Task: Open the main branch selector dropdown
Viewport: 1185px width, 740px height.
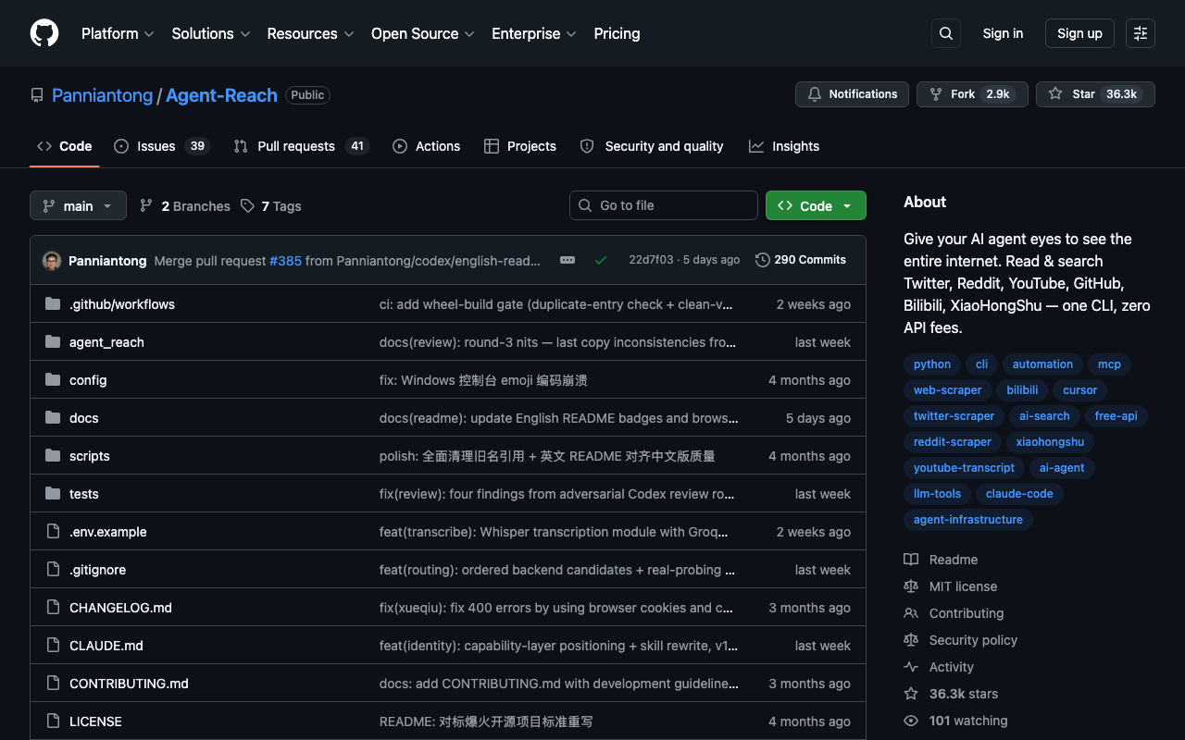Action: (78, 205)
